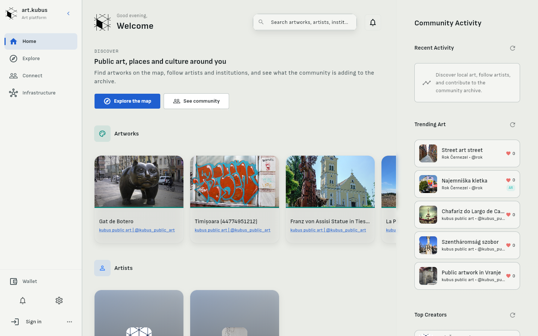Like Chafariz do Largo with the heart
The height and width of the screenshot is (336, 538).
click(x=508, y=215)
